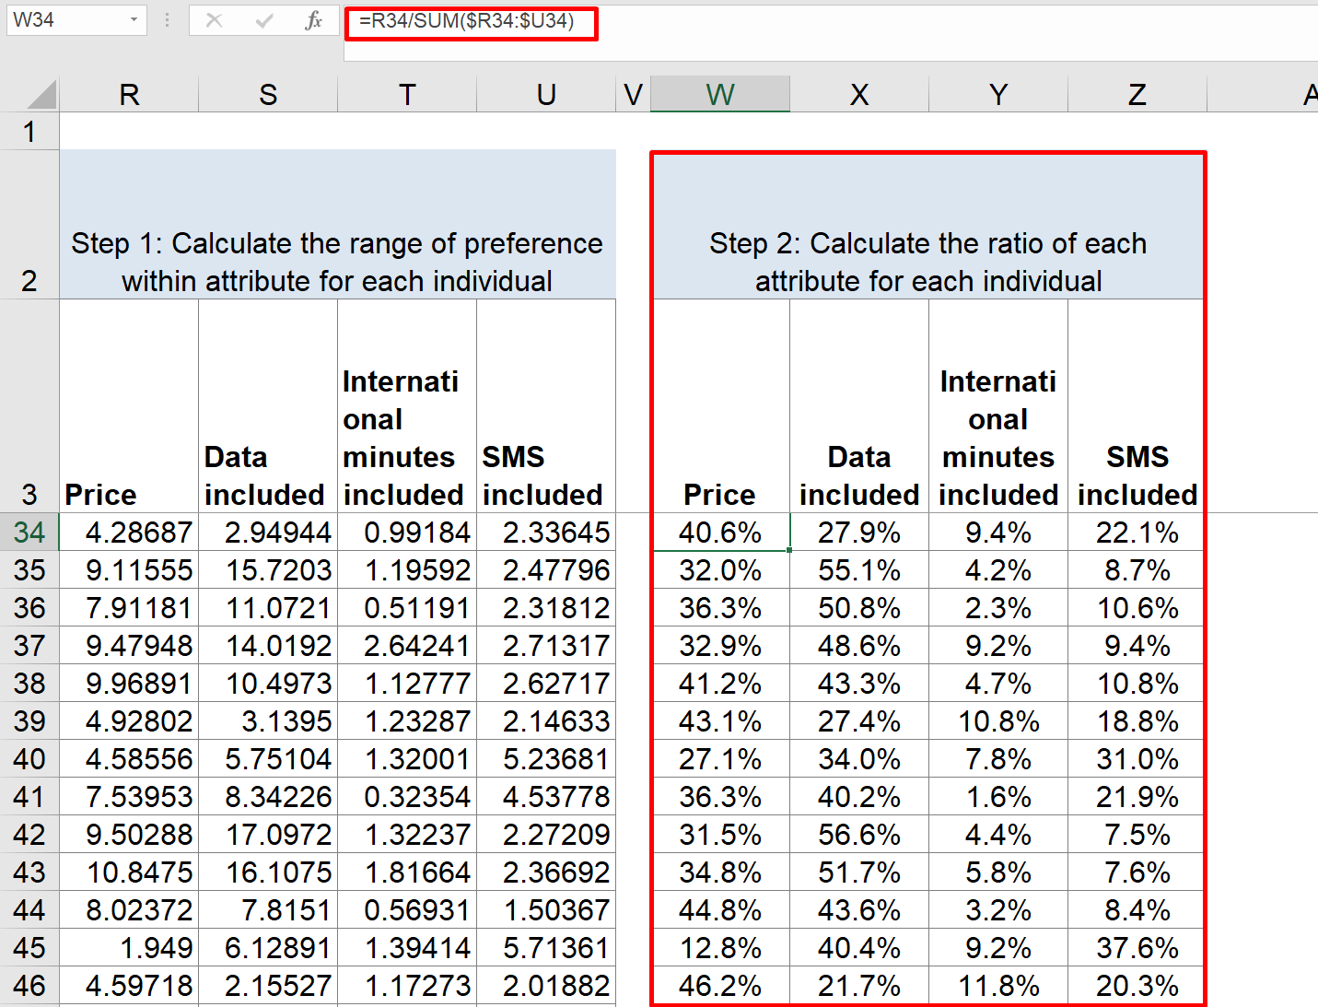Click the Enter checkmark icon in formula bar
This screenshot has width=1318, height=1007.
(x=264, y=22)
